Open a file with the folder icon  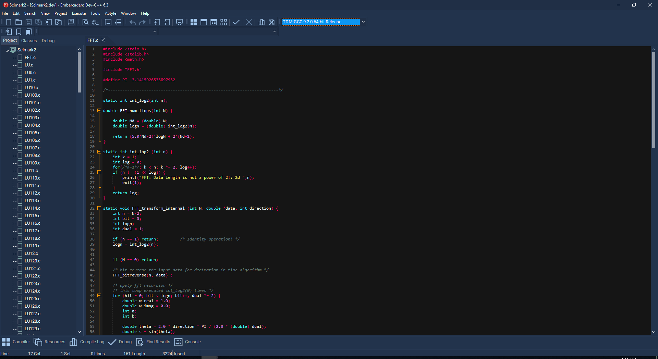coord(19,22)
